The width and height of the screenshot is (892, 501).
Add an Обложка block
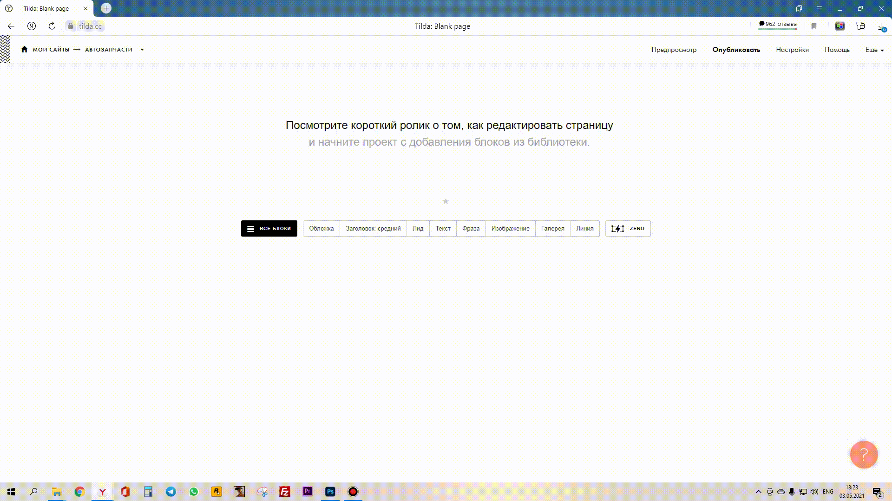pos(321,228)
